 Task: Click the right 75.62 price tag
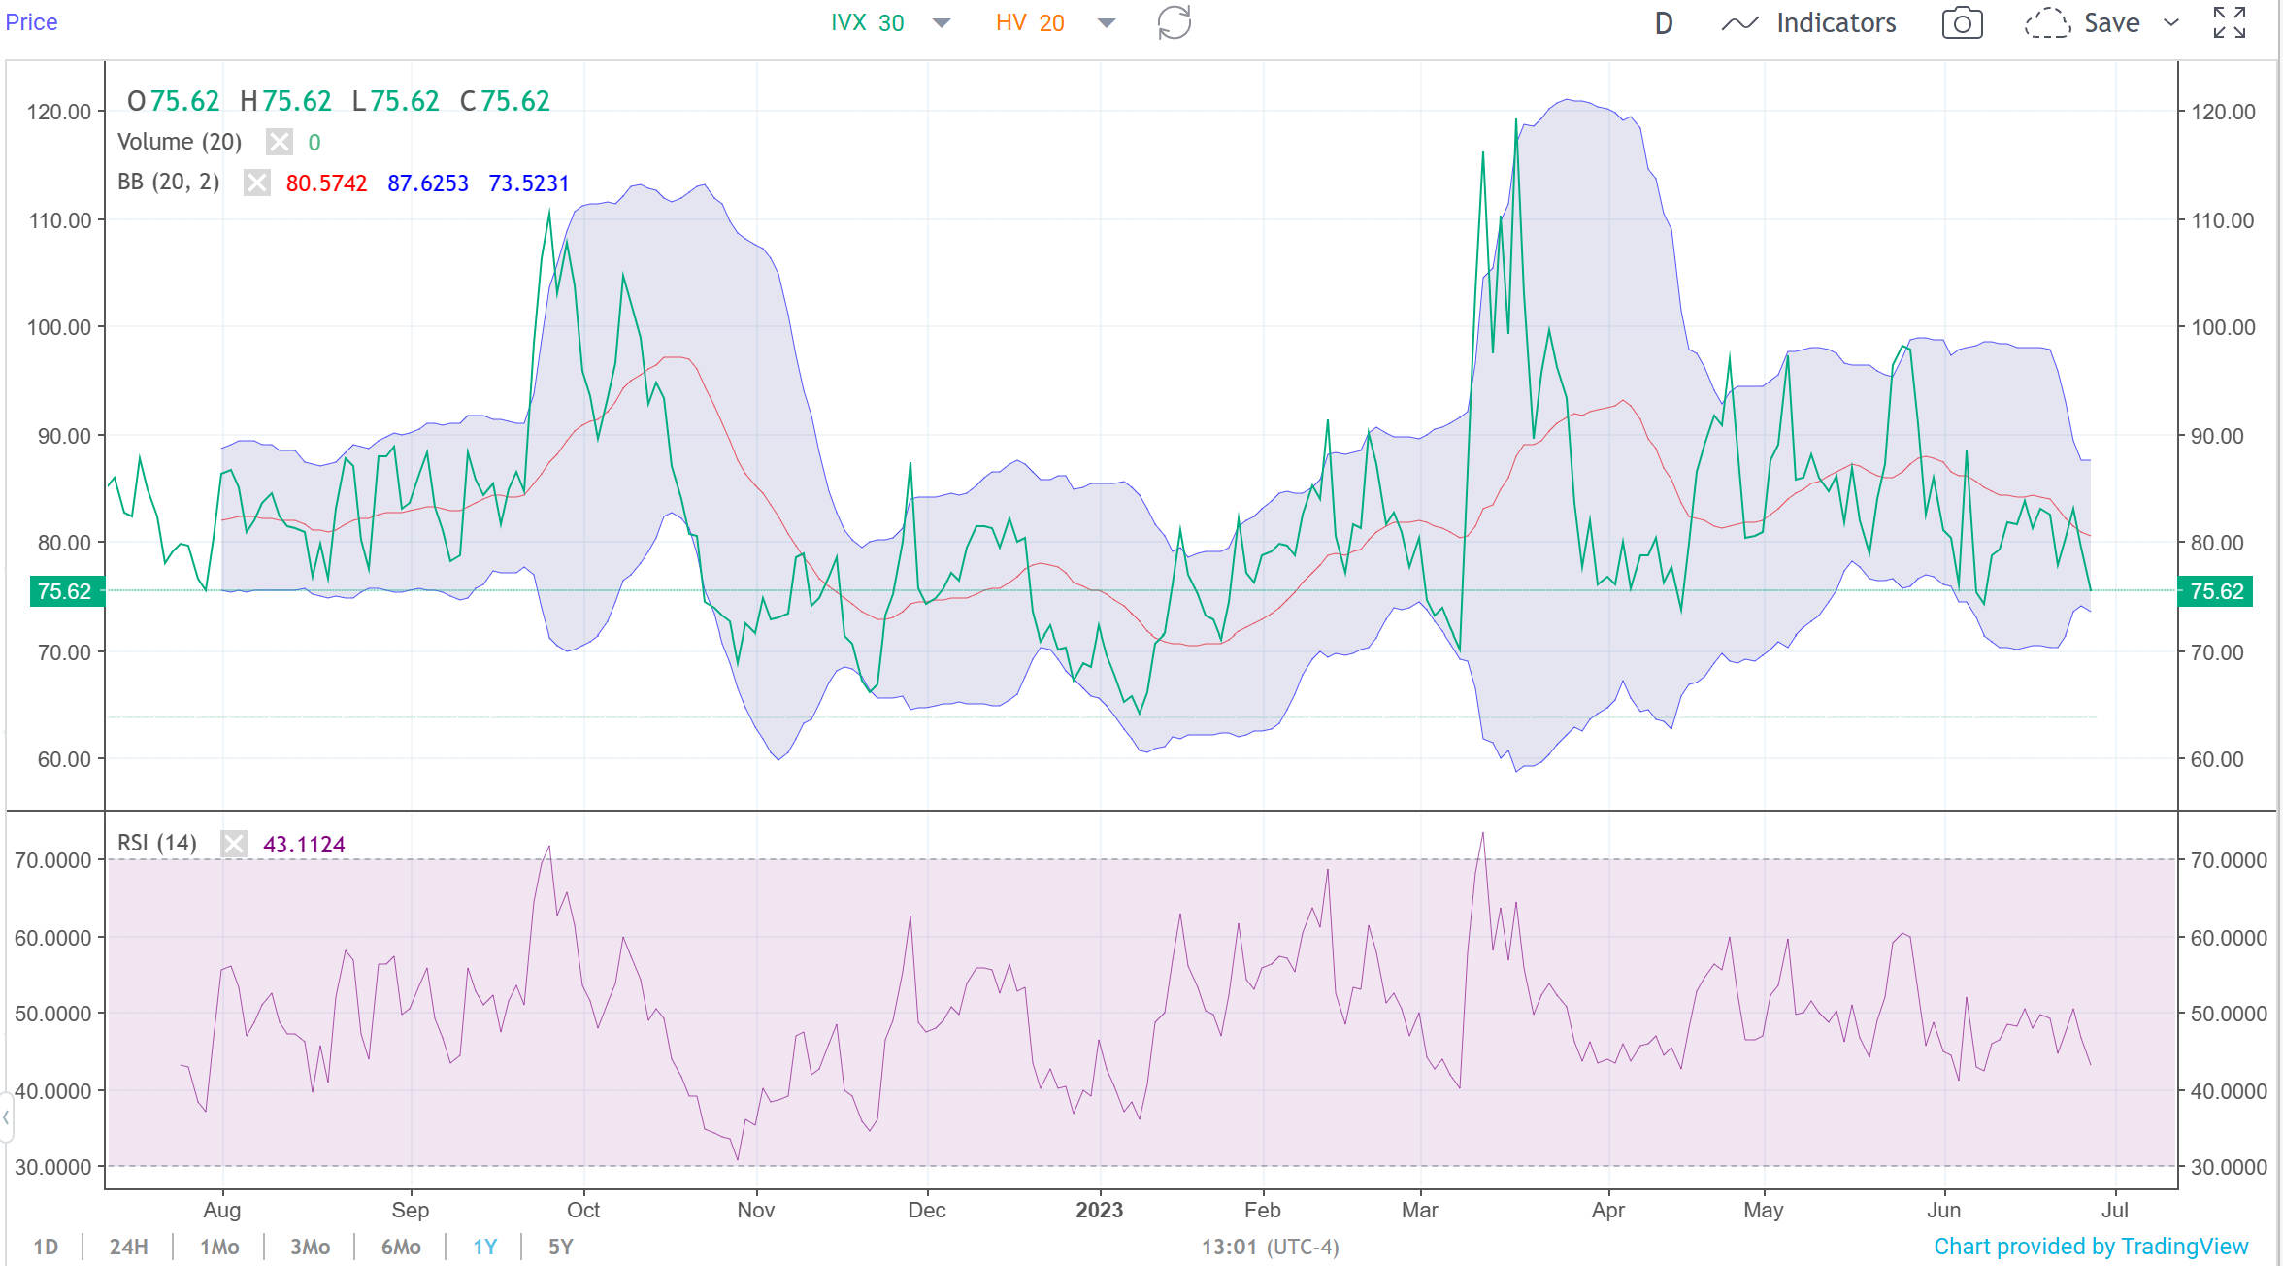(2217, 591)
